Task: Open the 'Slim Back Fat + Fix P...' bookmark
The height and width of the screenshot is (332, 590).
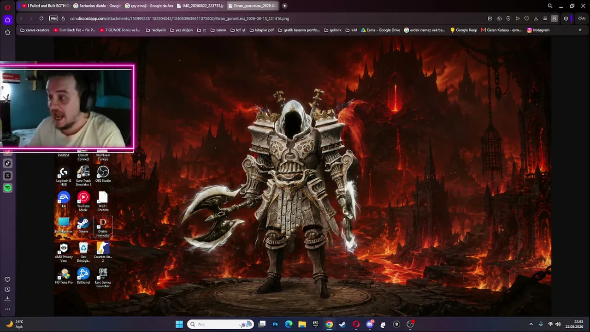Action: point(74,30)
